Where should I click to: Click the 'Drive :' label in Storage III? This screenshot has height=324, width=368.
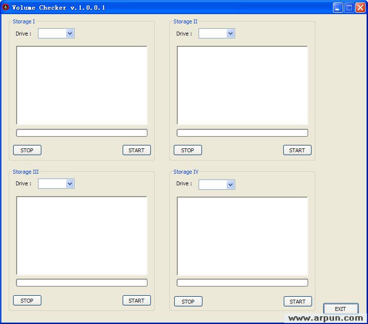[23, 183]
